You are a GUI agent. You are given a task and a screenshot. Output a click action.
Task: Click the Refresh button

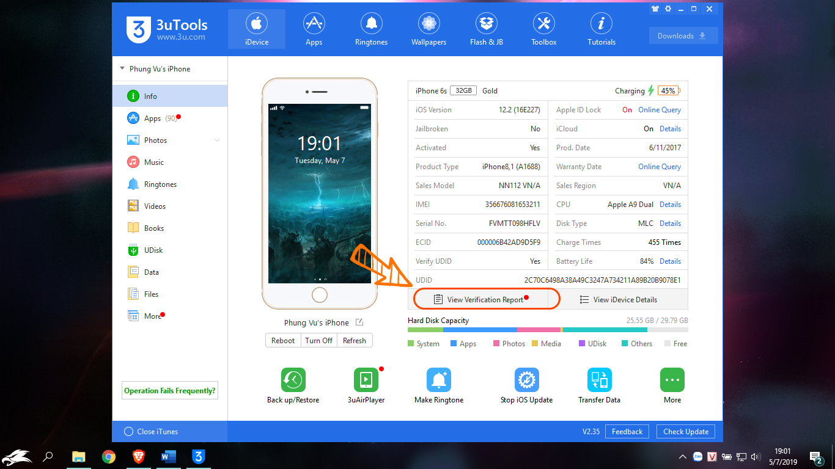(355, 340)
